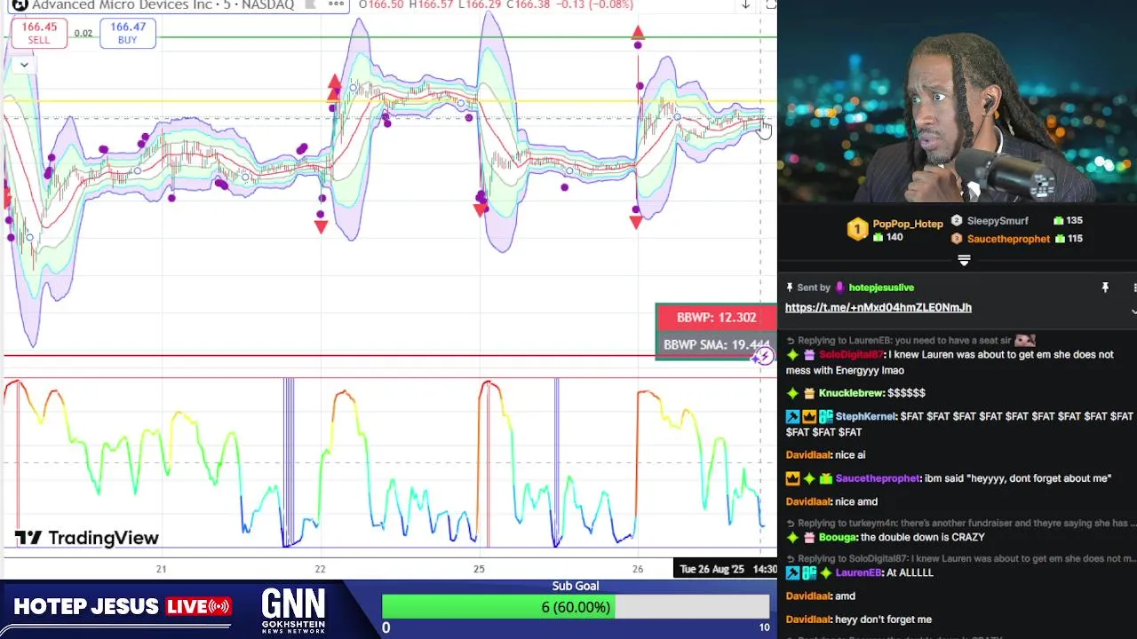Screen dimensions: 1137x639
Task: Click the BBWP 12.302 value label
Action: point(716,317)
